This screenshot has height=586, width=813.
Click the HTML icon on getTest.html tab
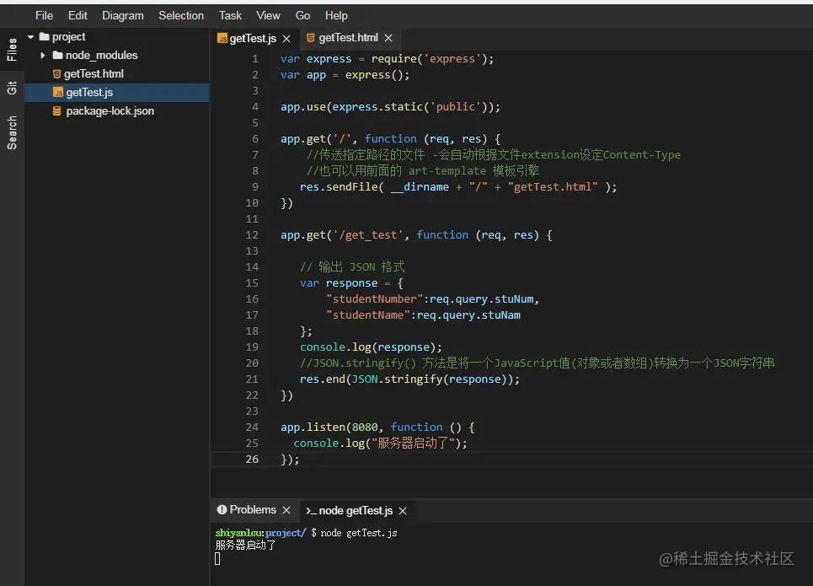pos(311,38)
